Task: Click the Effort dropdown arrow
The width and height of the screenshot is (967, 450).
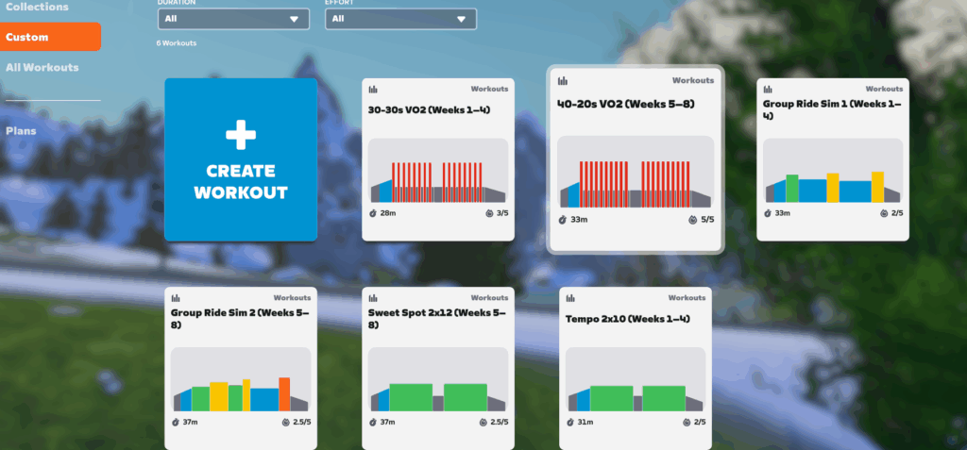Action: (x=461, y=19)
